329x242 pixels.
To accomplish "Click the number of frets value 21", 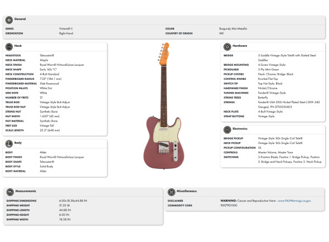I will click(x=41, y=98).
